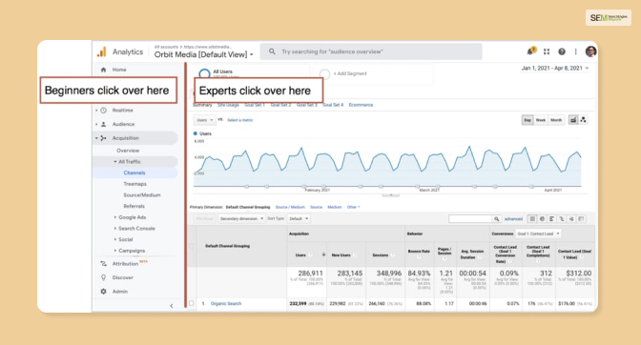
Task: Select the Term cloud view icon
Action: (x=571, y=219)
